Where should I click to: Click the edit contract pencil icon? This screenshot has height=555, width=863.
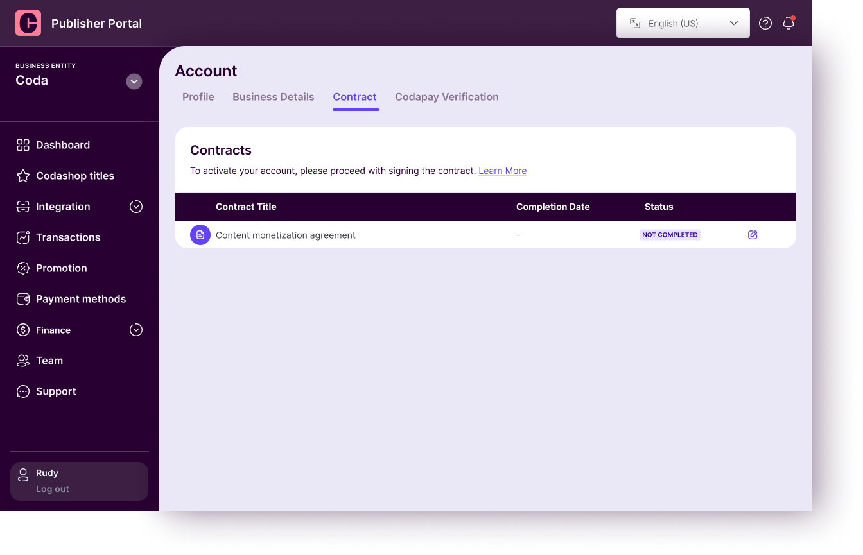753,235
